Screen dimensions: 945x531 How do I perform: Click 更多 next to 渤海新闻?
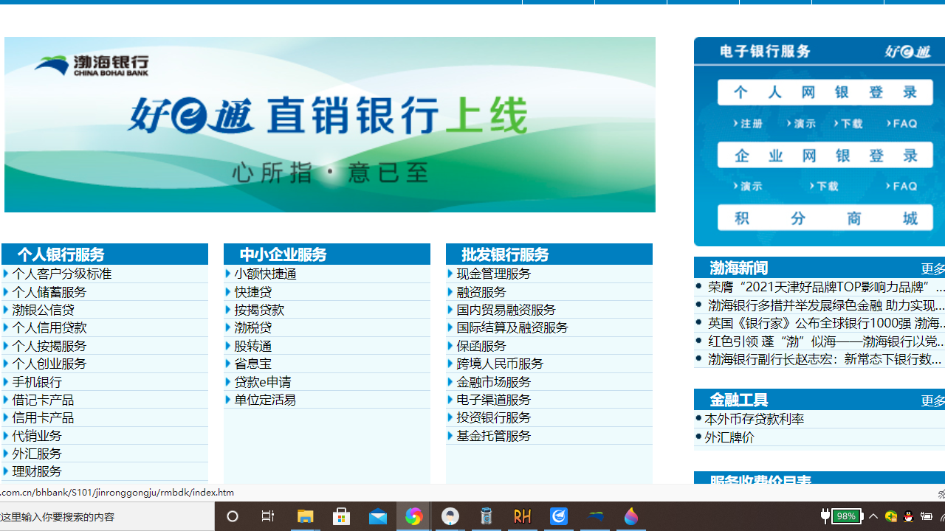(935, 267)
